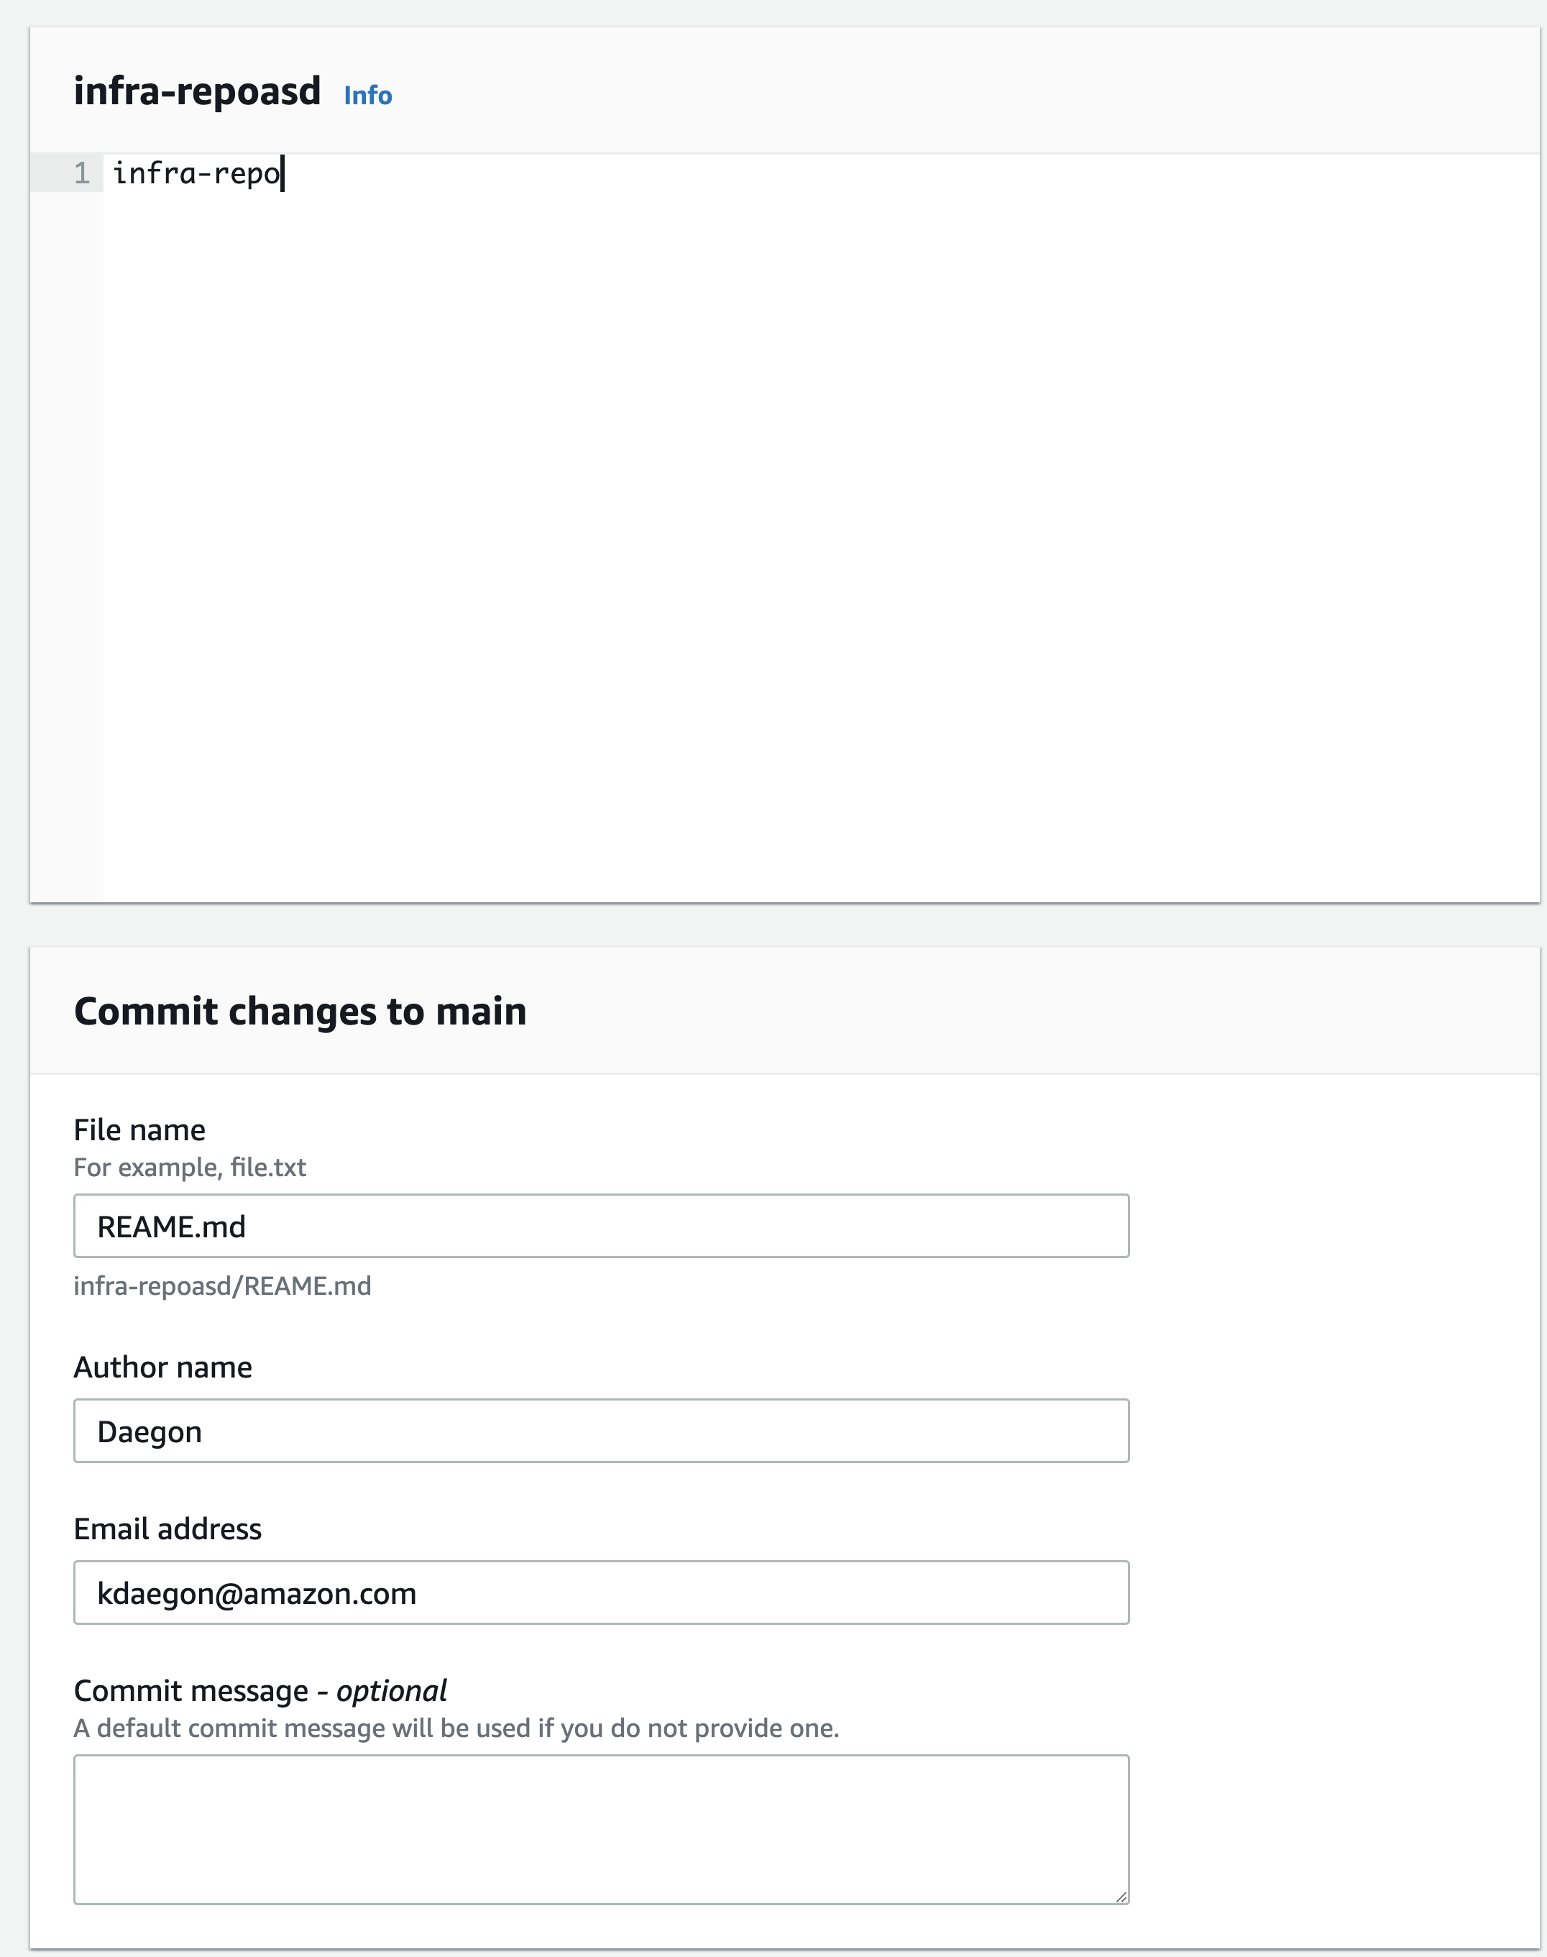Screen dimensions: 1547x1957
Task: Click the Email address field with kdaegon@amazon.com
Action: pyautogui.click(x=602, y=1592)
